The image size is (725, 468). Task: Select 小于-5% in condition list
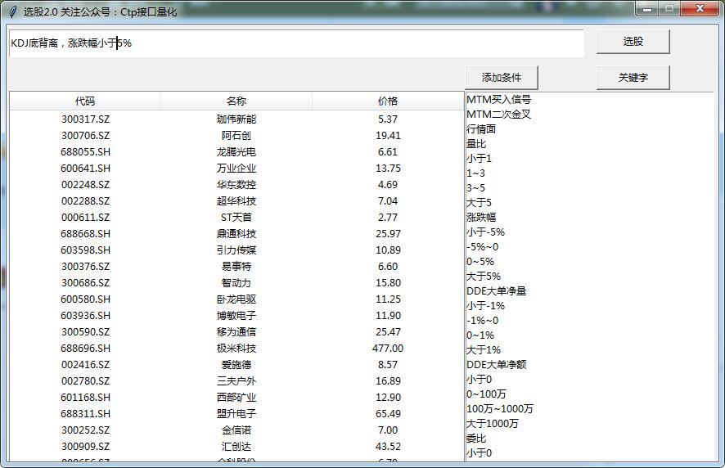485,232
